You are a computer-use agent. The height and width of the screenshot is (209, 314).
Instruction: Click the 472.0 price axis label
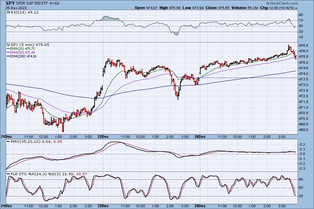(304, 96)
